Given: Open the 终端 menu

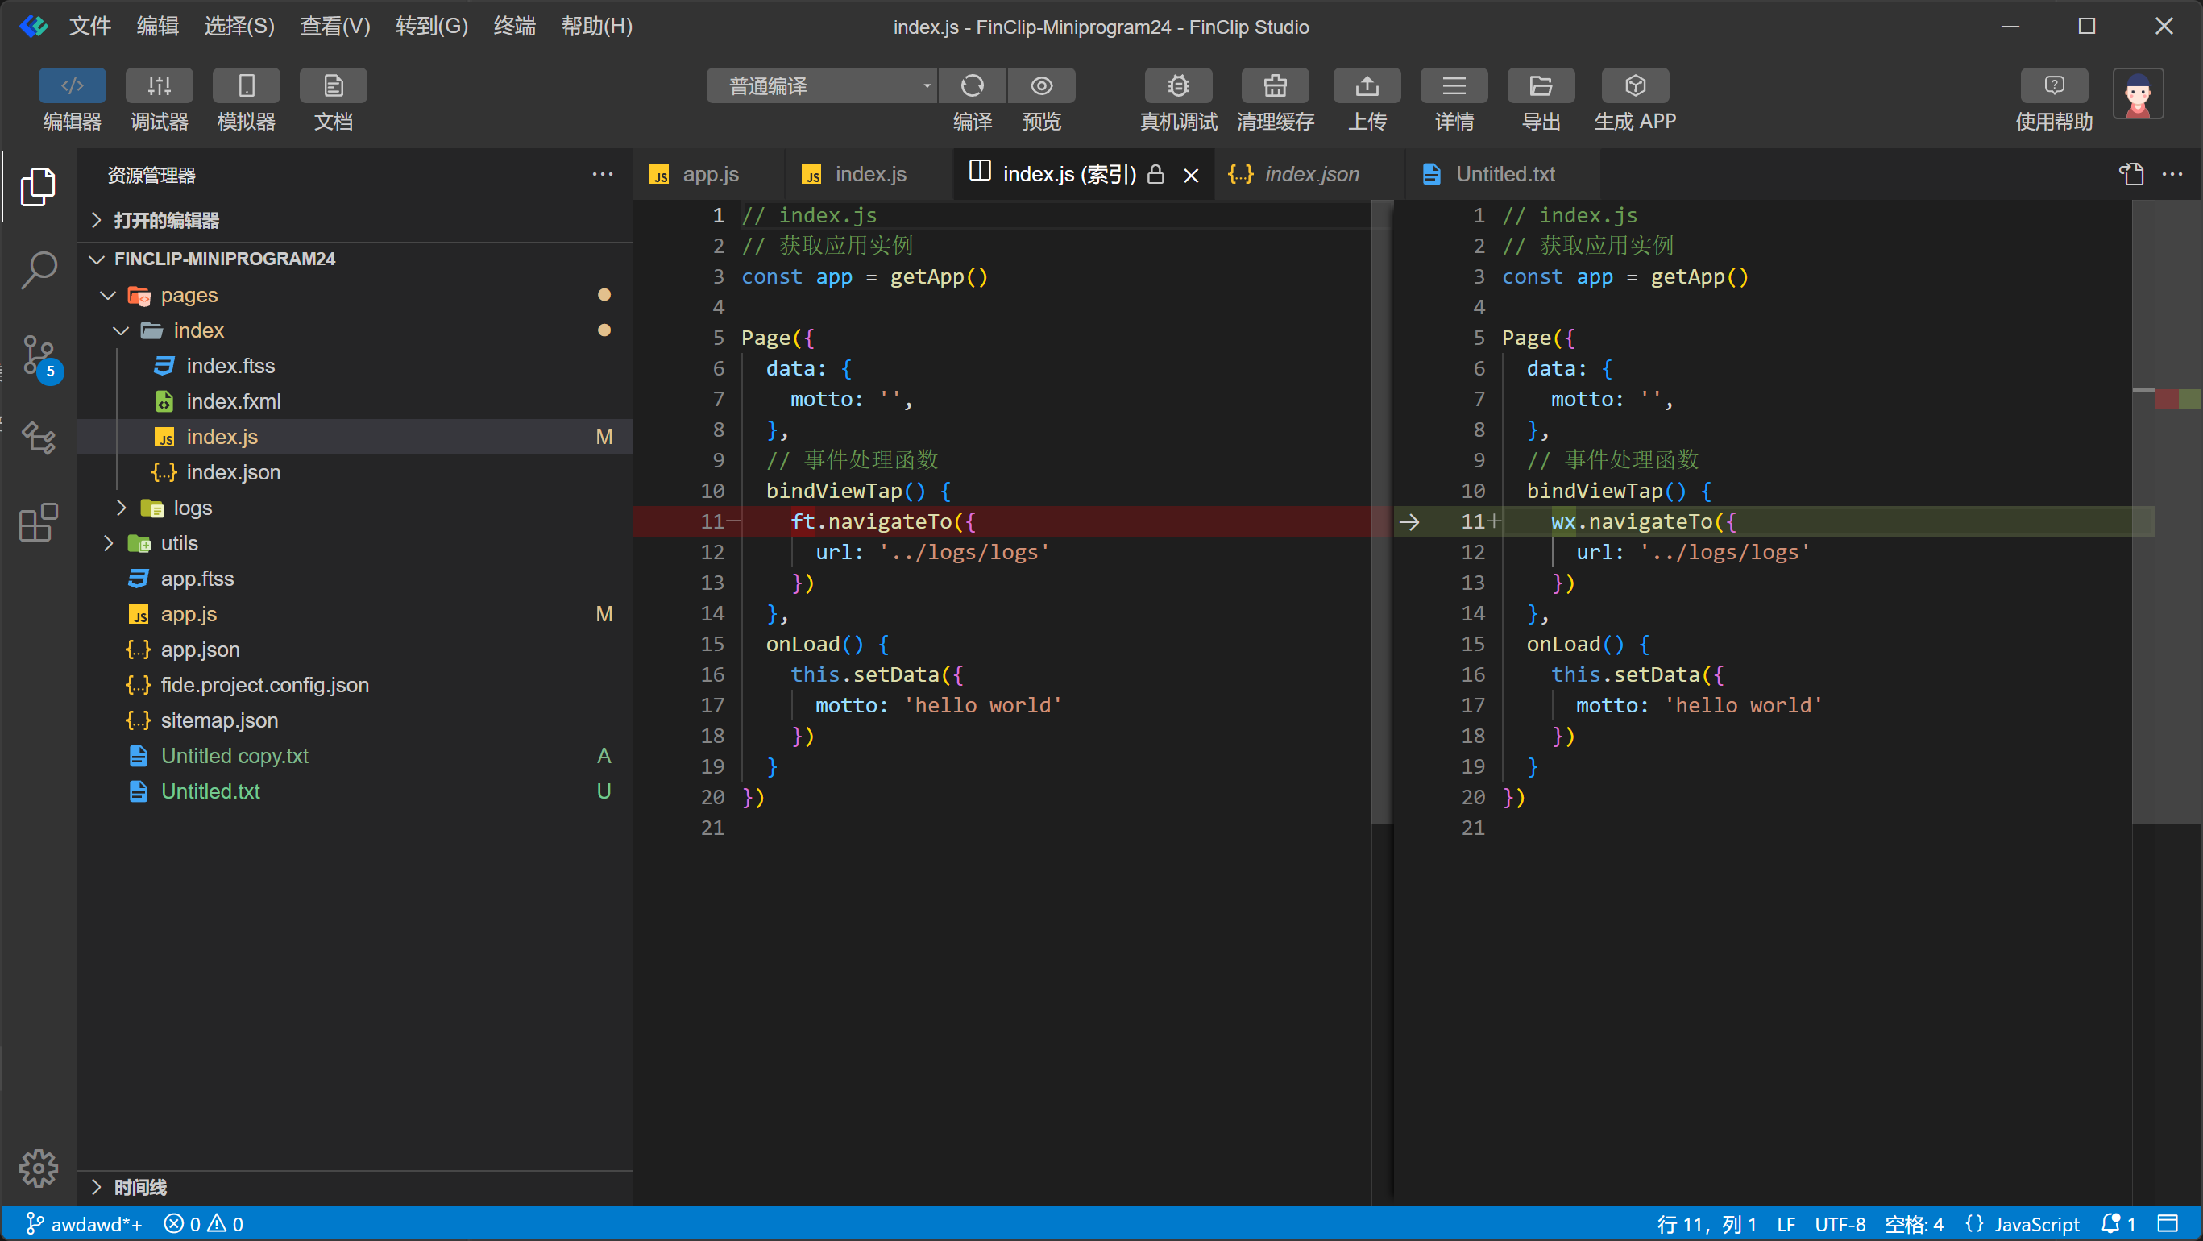Looking at the screenshot, I should coord(514,27).
